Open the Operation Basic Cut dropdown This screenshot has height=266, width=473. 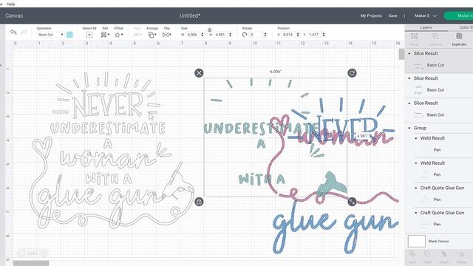point(50,35)
